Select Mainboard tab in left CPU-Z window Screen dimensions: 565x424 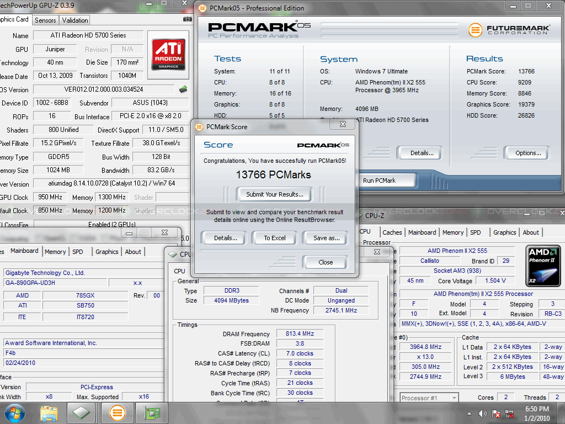coord(24,251)
